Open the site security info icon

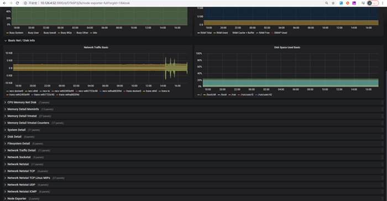(25, 3)
